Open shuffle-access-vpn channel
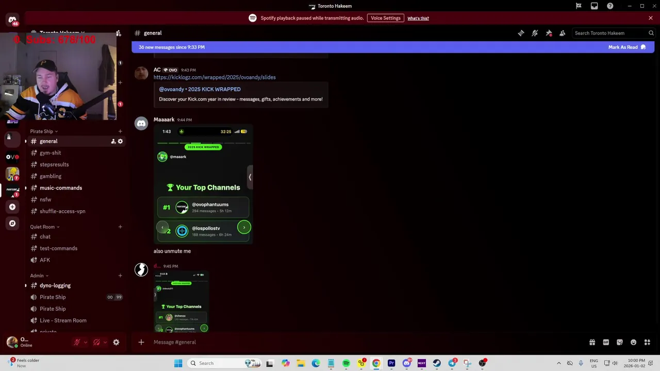The width and height of the screenshot is (660, 371). (x=76, y=211)
